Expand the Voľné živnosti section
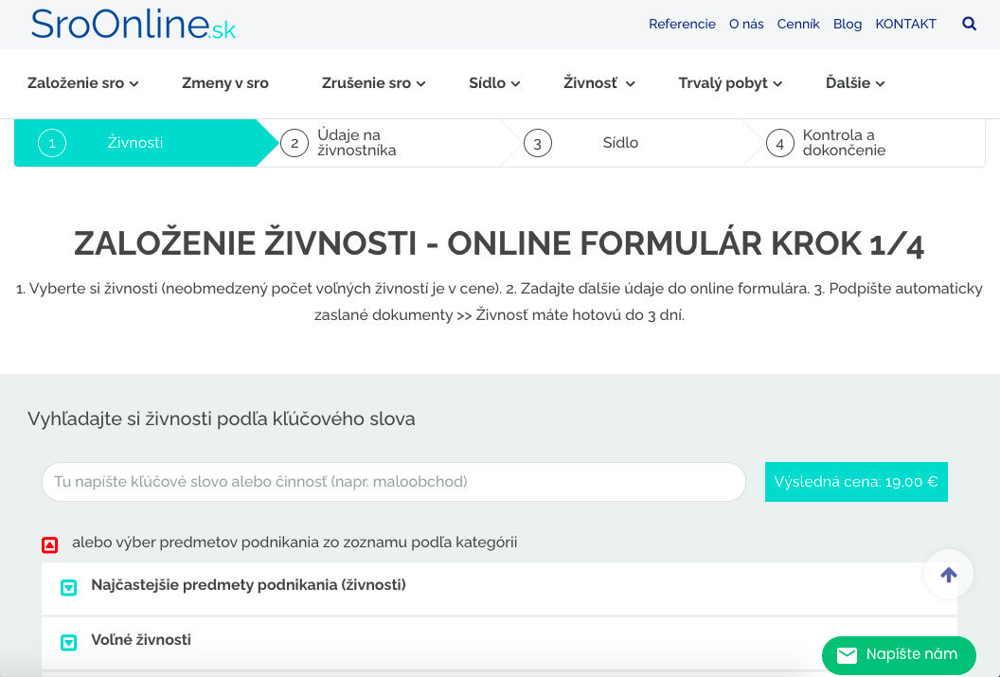This screenshot has height=677, width=1000. pyautogui.click(x=68, y=642)
